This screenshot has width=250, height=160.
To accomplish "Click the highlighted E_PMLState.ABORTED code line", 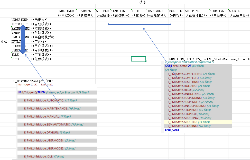I will [x=198, y=122].
